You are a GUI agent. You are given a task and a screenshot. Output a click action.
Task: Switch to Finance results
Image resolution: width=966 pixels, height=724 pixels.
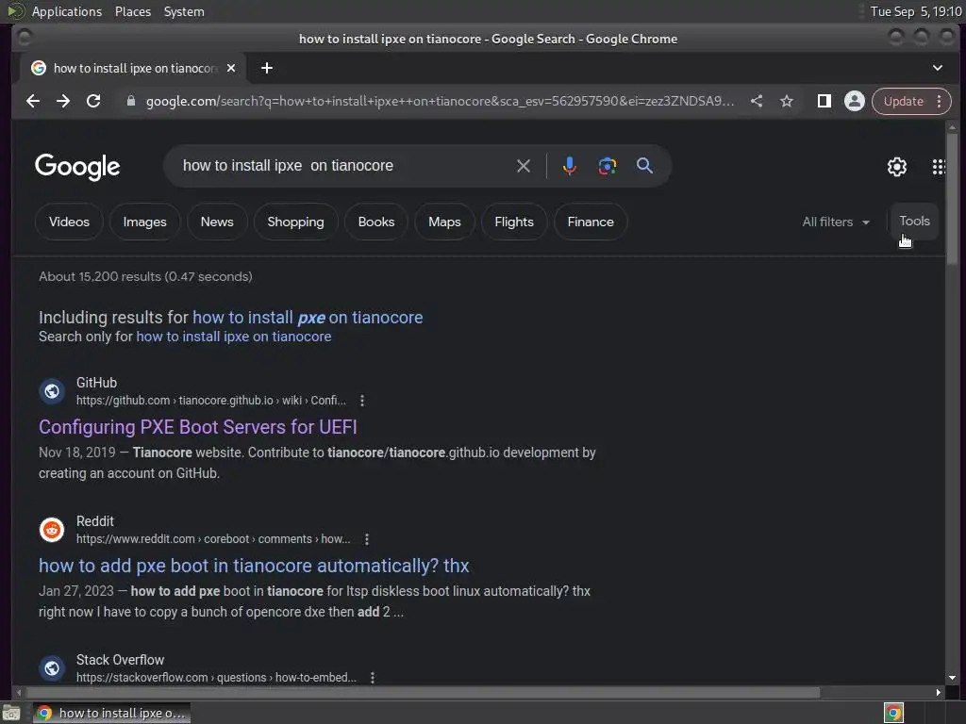[x=591, y=222]
